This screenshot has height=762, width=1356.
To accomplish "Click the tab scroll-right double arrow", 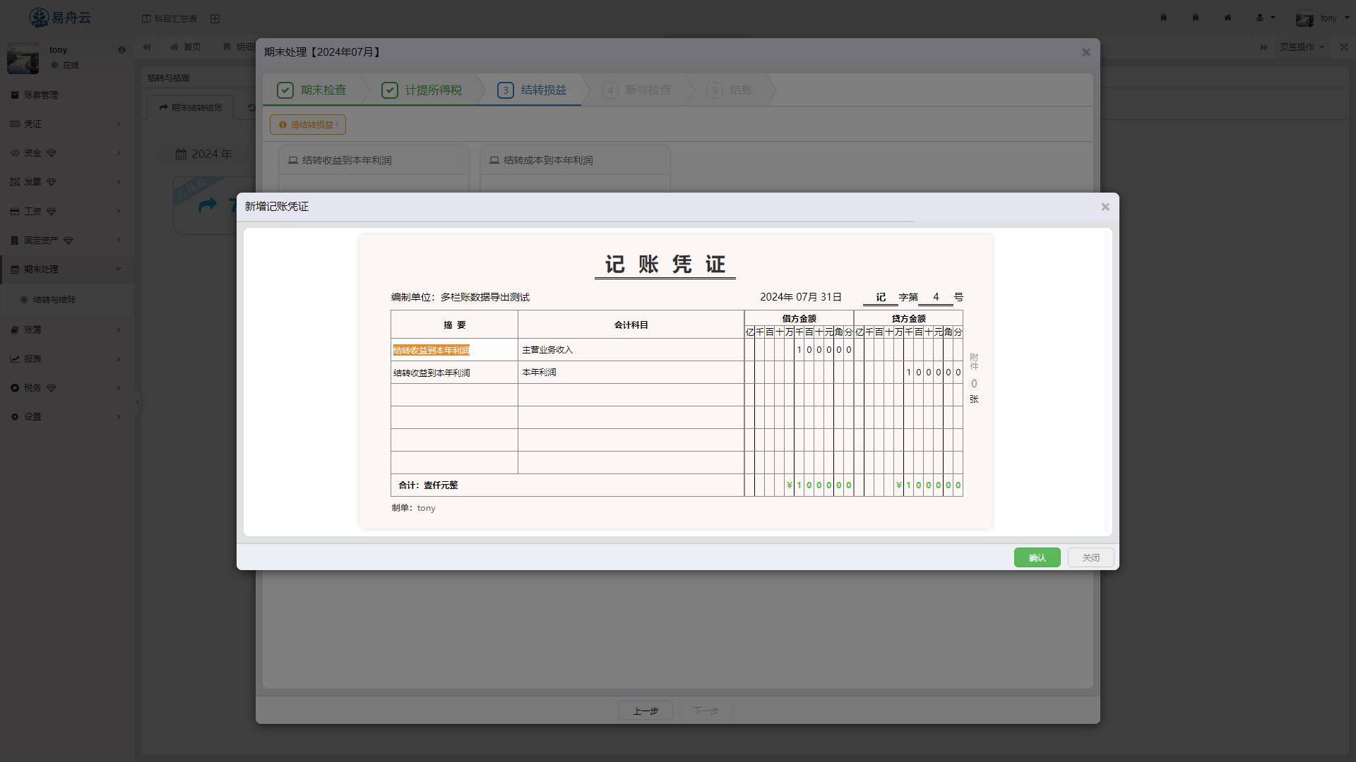I will [1263, 47].
